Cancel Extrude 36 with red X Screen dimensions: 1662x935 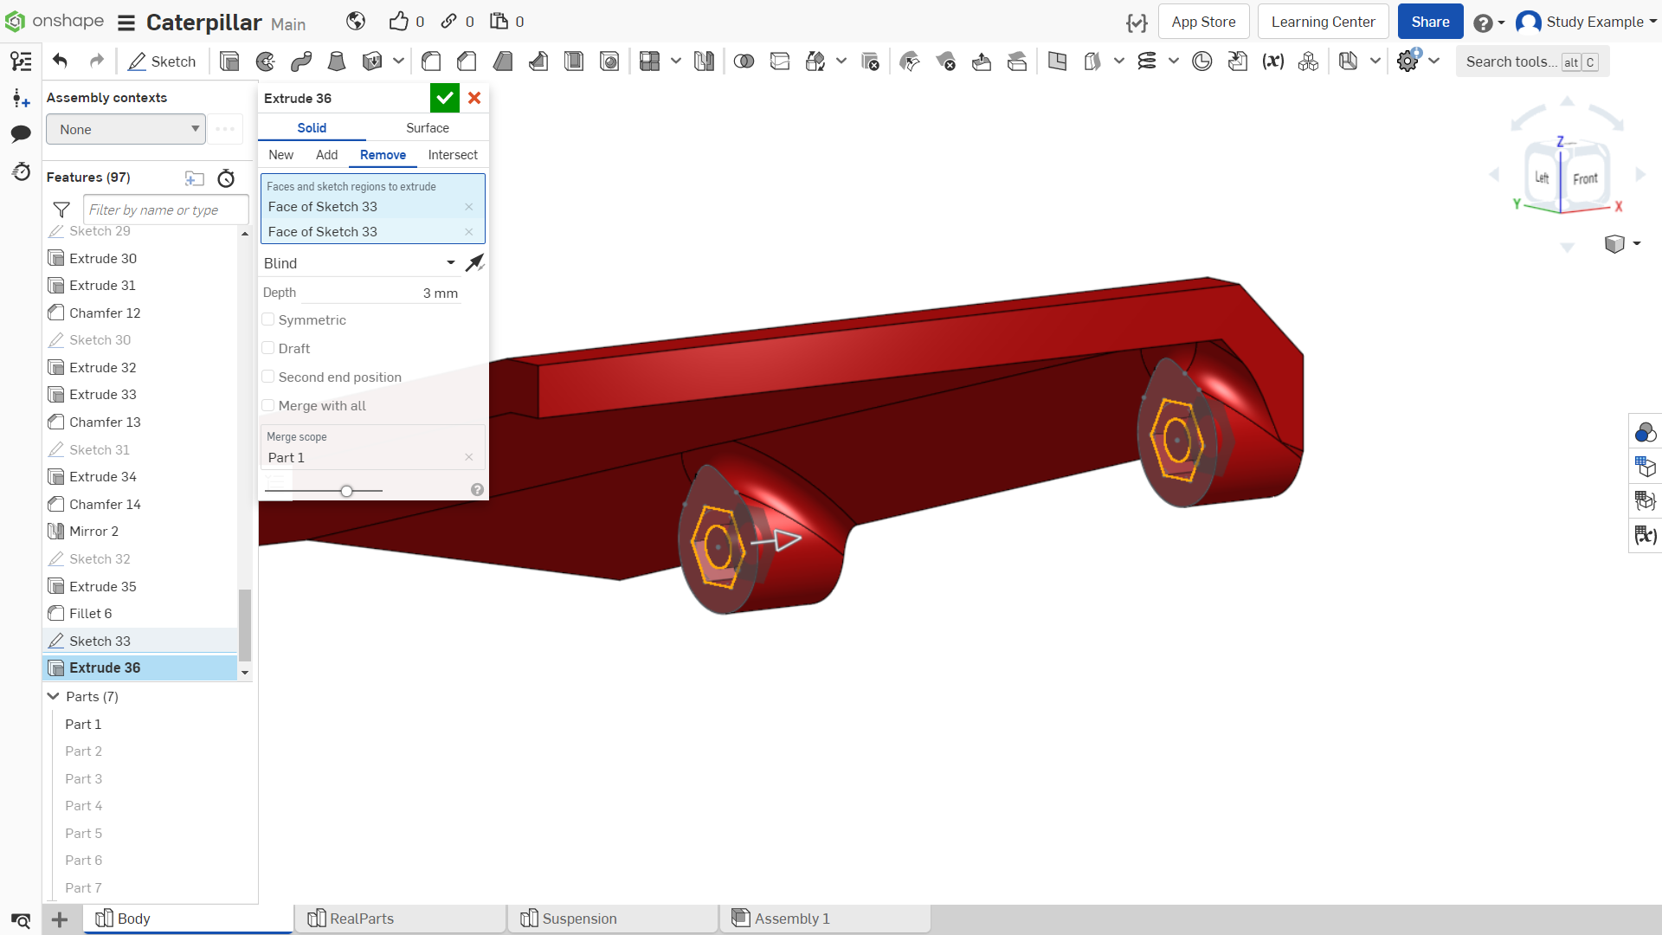coord(474,98)
